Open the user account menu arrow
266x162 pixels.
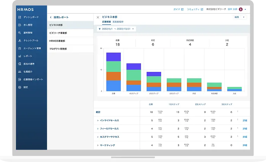coord(245,9)
